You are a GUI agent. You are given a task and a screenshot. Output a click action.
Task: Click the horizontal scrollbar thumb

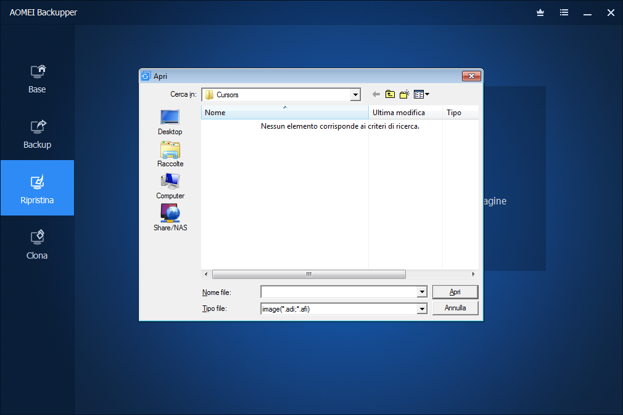[x=308, y=274]
